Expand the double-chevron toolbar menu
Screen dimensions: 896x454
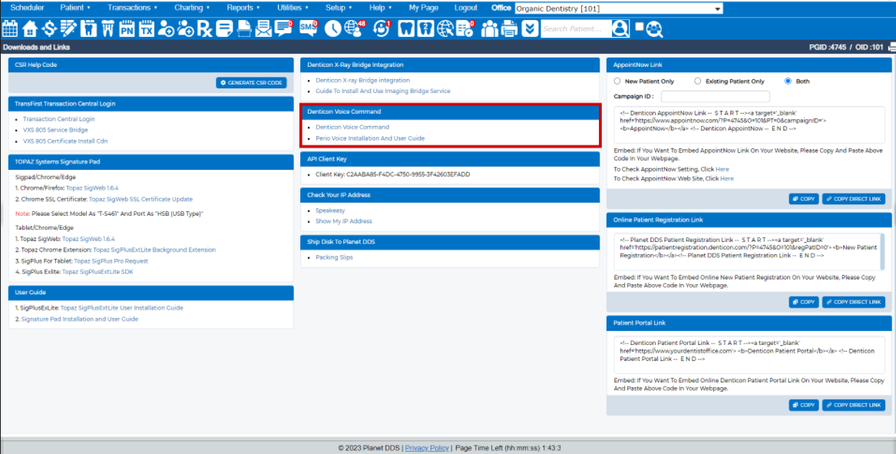pyautogui.click(x=531, y=30)
